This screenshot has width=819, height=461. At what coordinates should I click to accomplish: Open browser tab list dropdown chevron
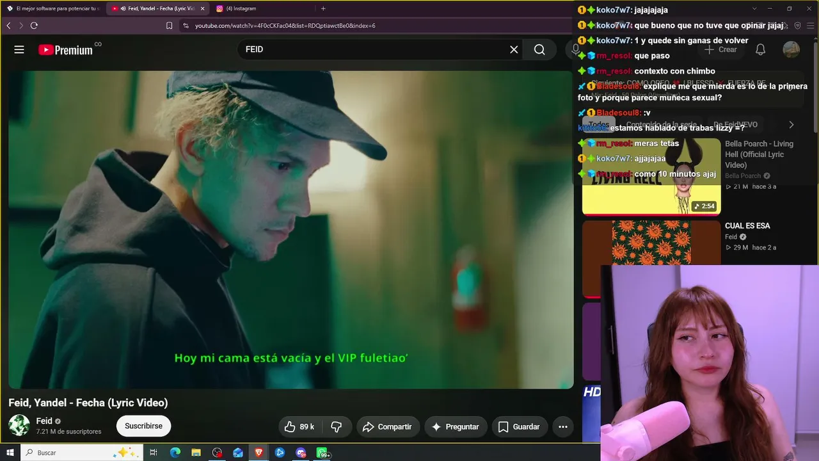[x=754, y=8]
